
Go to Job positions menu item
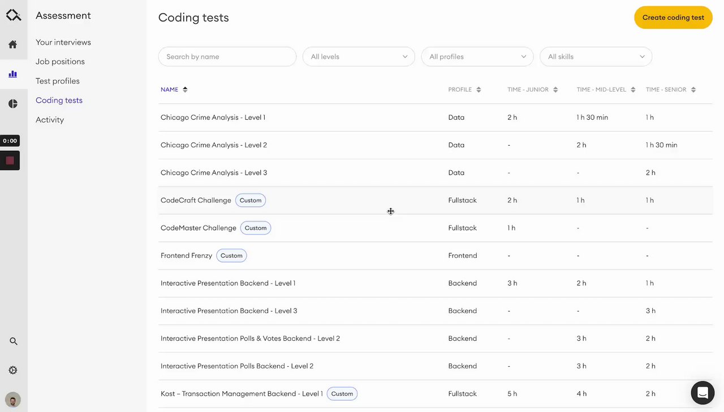(60, 62)
